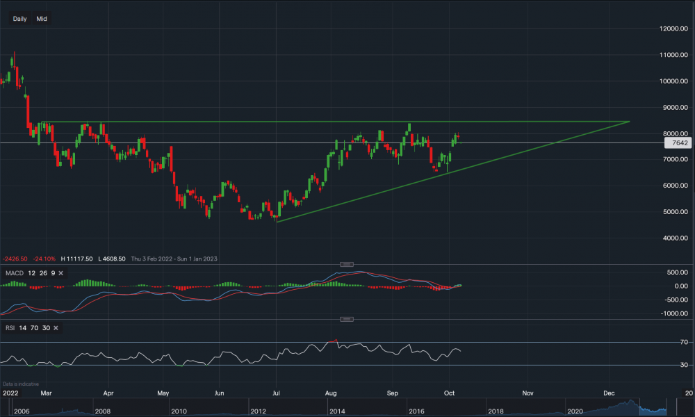
Task: Open the Daily timeframe selector
Action: 19,19
